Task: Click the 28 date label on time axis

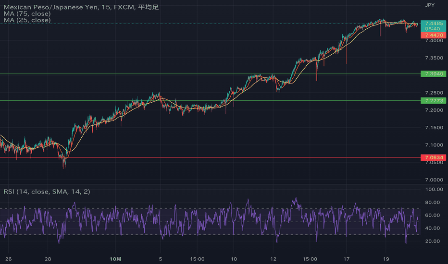Action: click(48, 259)
